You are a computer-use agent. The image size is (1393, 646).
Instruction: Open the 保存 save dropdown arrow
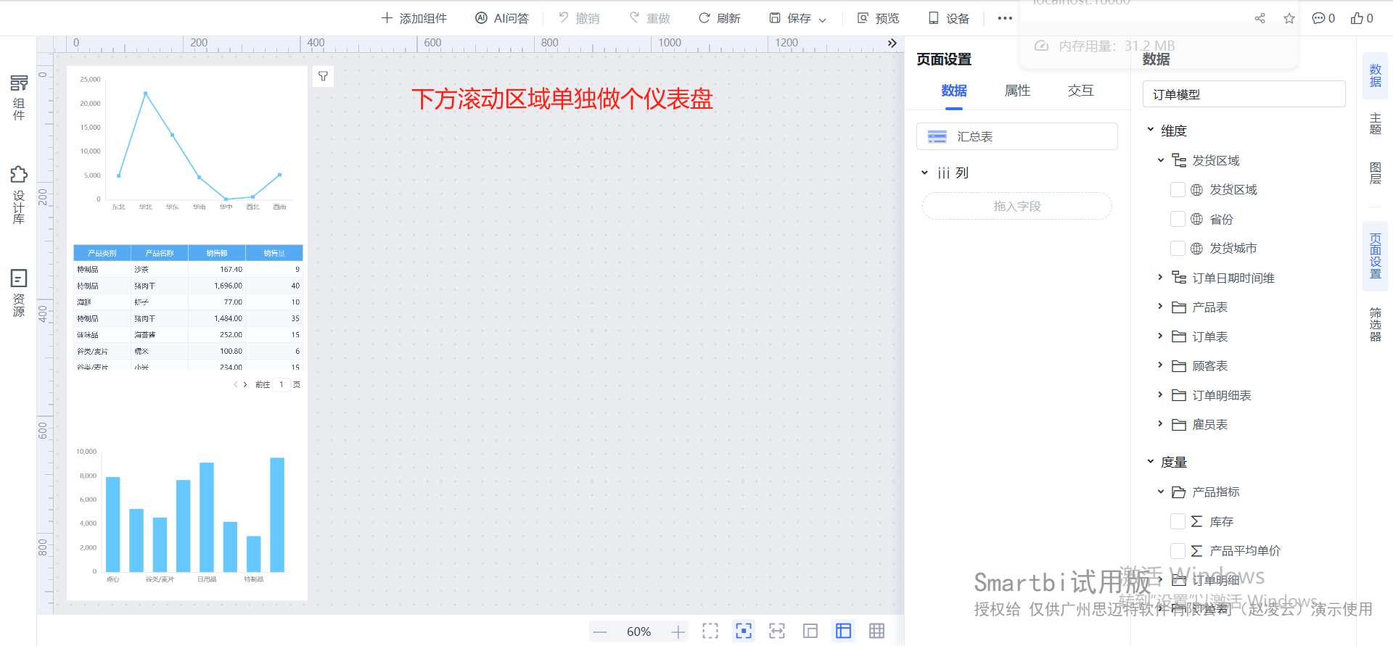[x=823, y=20]
